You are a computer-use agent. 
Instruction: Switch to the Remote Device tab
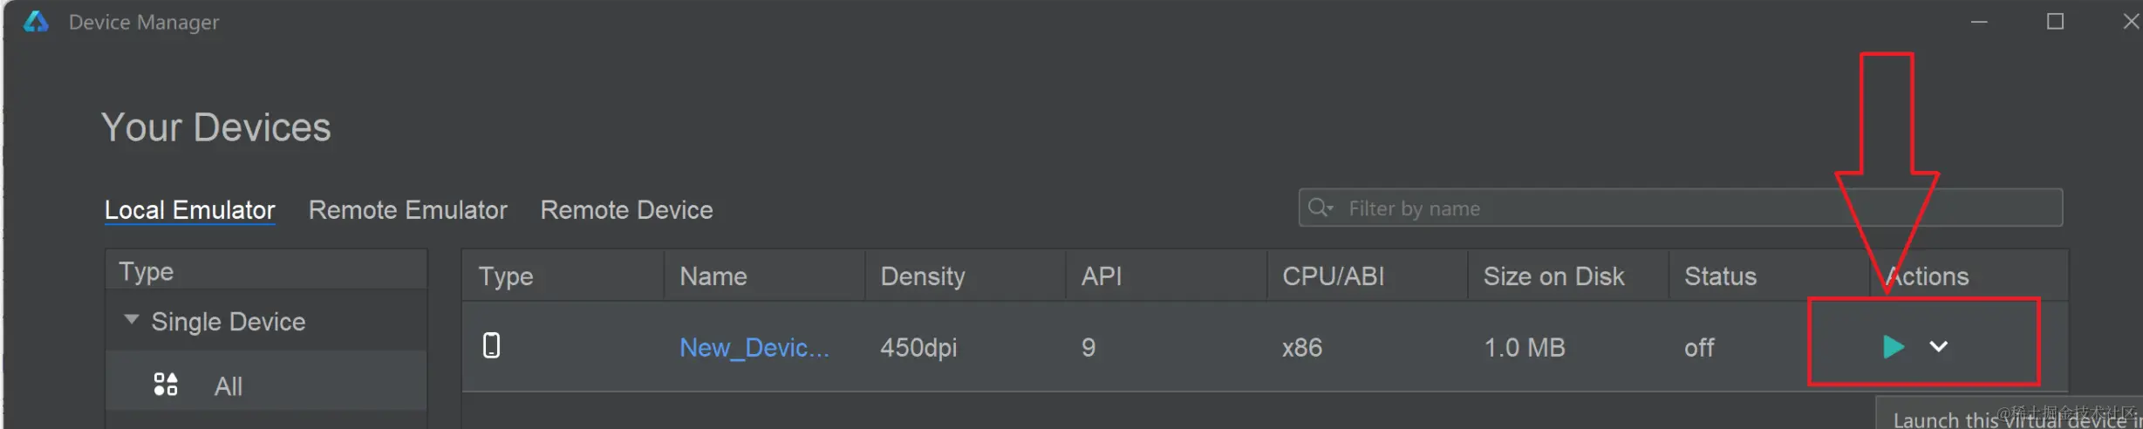tap(626, 210)
